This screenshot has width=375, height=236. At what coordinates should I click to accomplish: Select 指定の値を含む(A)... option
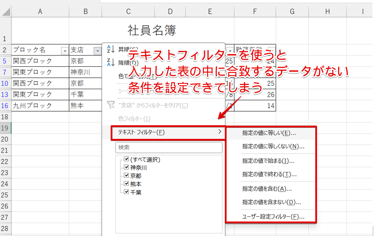coord(271,189)
